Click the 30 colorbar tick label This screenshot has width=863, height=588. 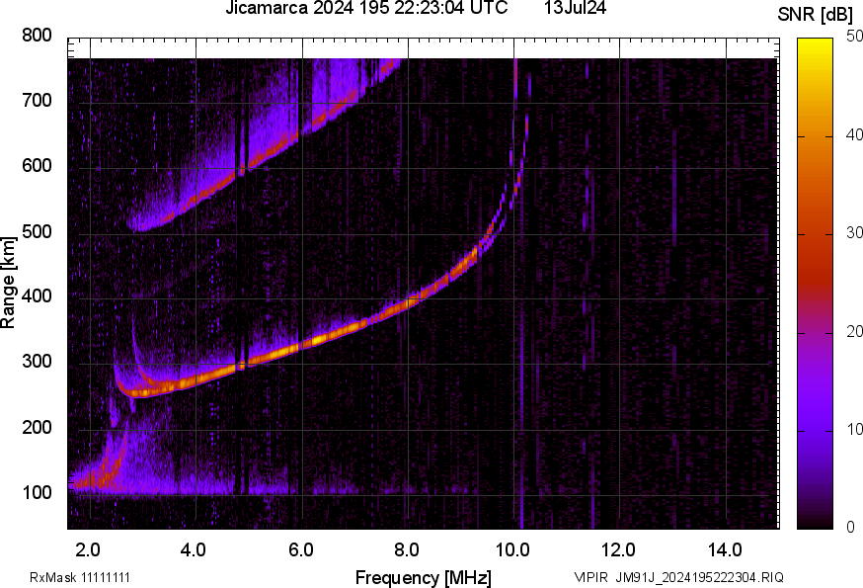854,232
